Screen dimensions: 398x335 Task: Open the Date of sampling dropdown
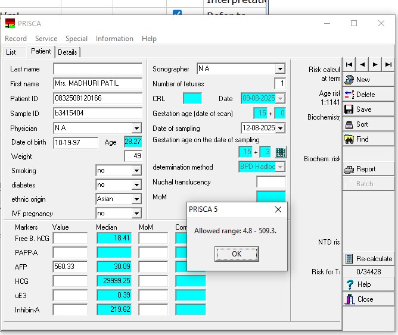click(x=280, y=128)
